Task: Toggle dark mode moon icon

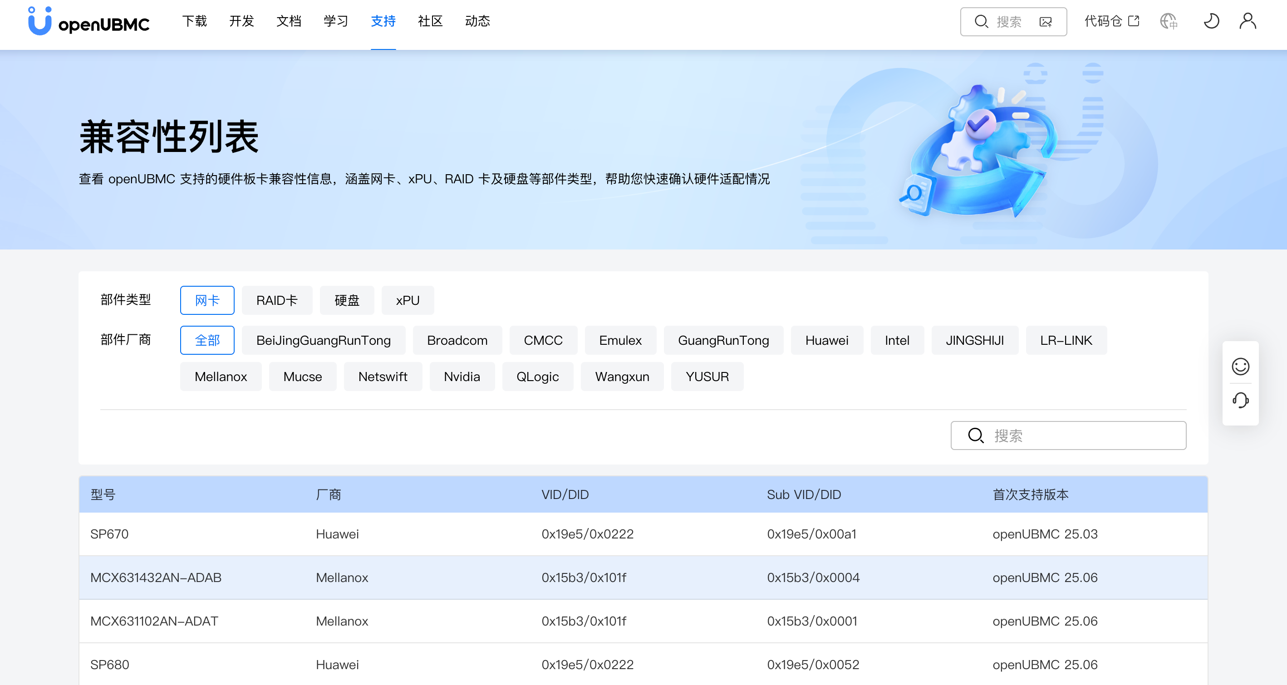Action: pyautogui.click(x=1211, y=21)
